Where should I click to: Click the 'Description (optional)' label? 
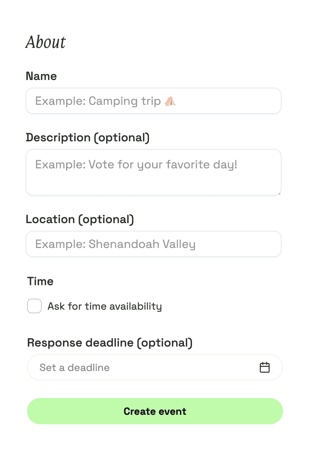tap(87, 138)
